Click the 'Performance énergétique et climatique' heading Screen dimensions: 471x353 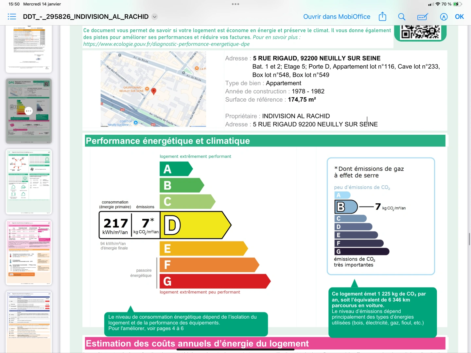coord(168,141)
